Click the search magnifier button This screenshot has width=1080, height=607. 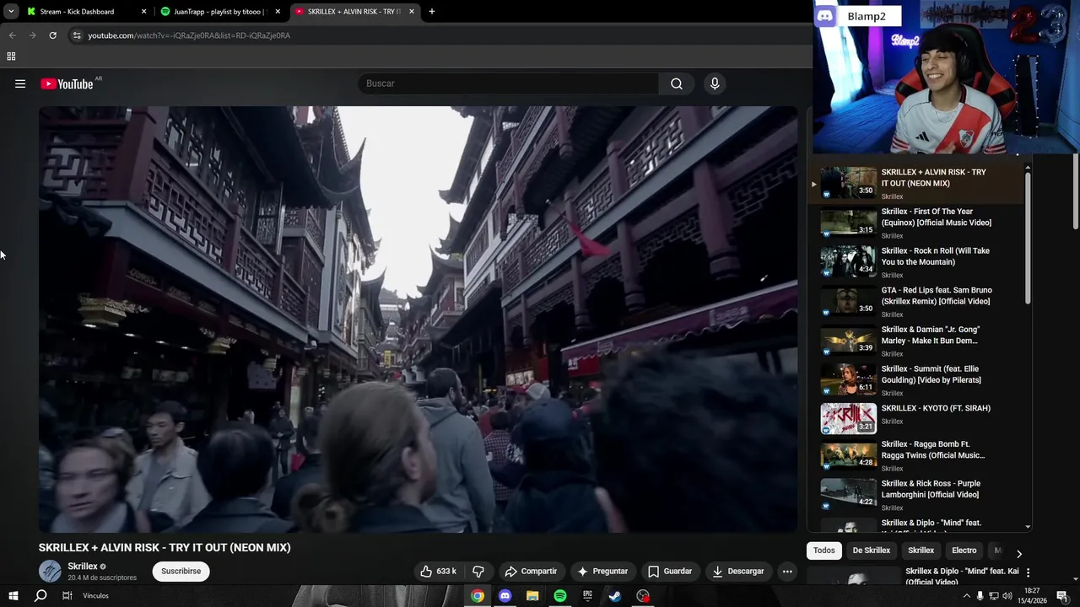tap(677, 83)
